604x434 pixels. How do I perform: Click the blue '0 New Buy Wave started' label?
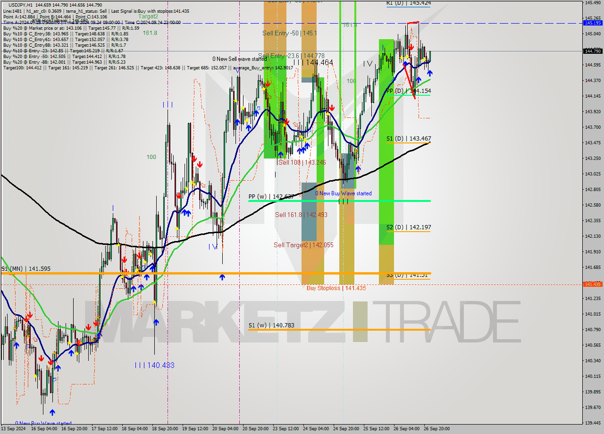pos(344,193)
